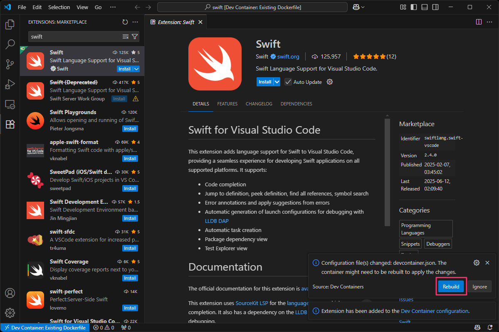Click the Ignore button

pyautogui.click(x=479, y=286)
